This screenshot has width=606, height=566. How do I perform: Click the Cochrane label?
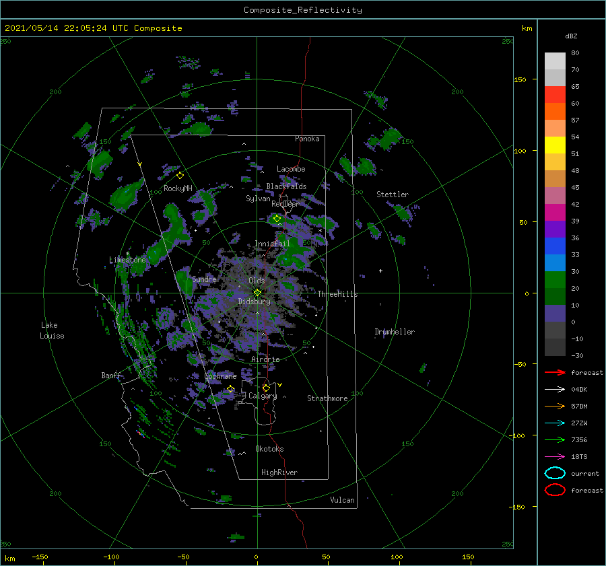tap(220, 376)
